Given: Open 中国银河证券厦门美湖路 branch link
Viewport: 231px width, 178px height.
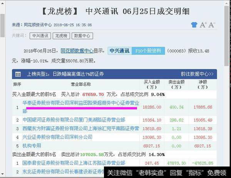Looking at the screenshot, I should tap(74, 120).
